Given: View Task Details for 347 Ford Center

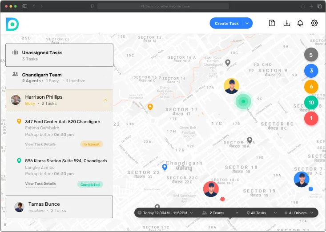Looking at the screenshot, I should pos(40,144).
